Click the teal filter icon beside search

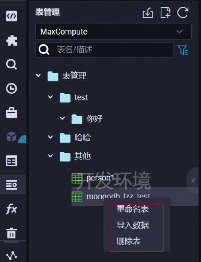183,50
